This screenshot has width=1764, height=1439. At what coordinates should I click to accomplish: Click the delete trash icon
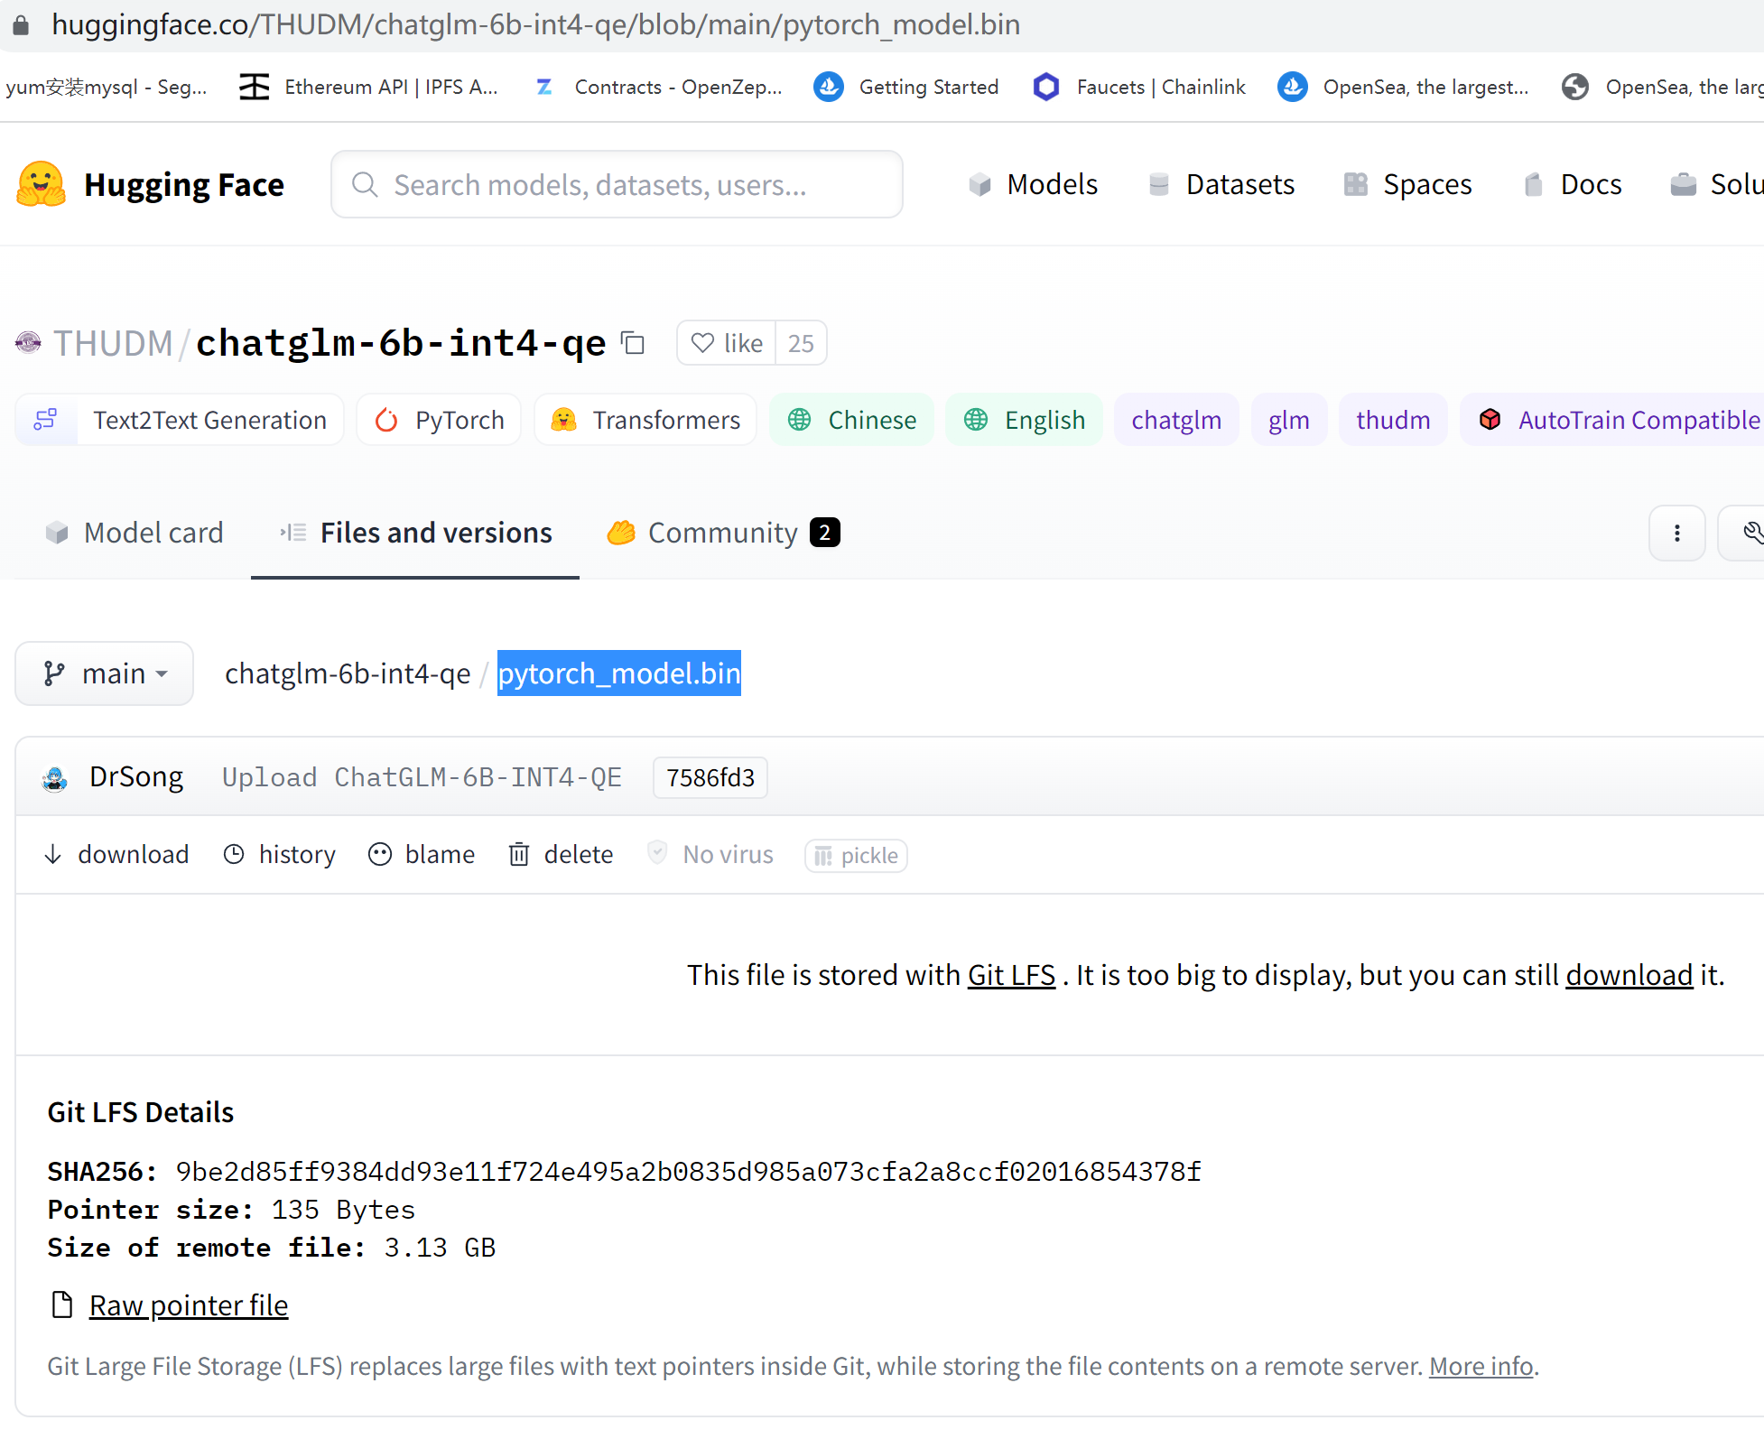click(519, 854)
